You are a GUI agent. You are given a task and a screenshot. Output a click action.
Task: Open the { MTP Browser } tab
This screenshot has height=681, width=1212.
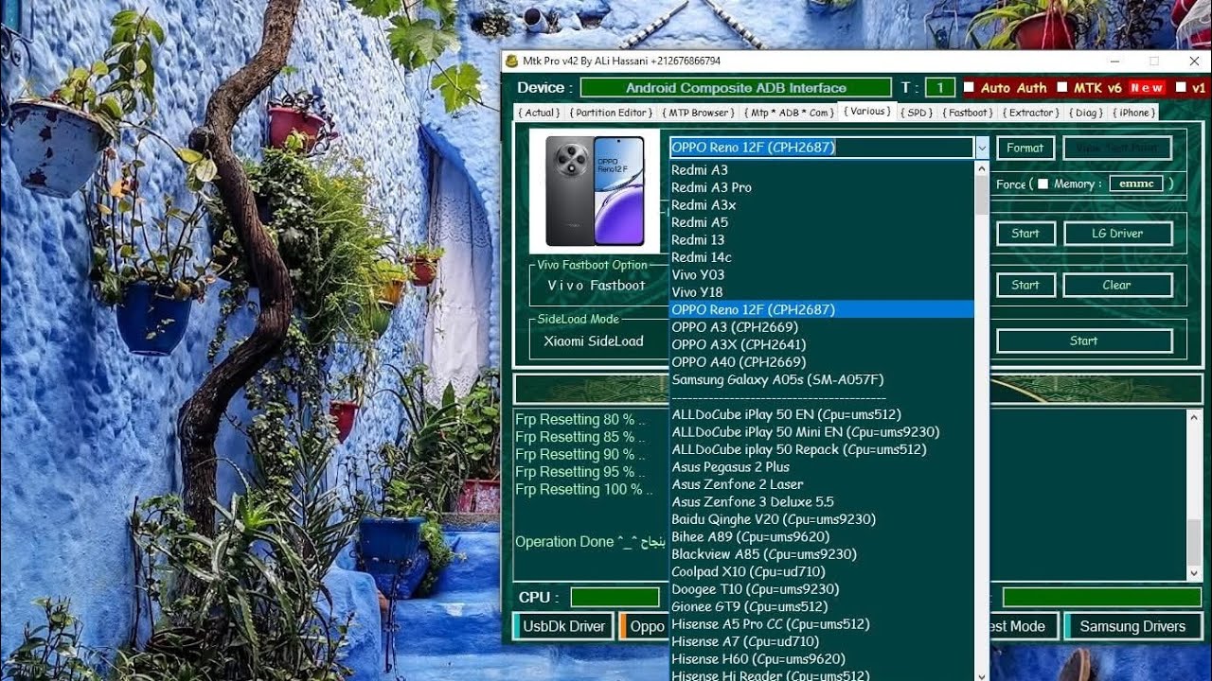[x=699, y=113]
